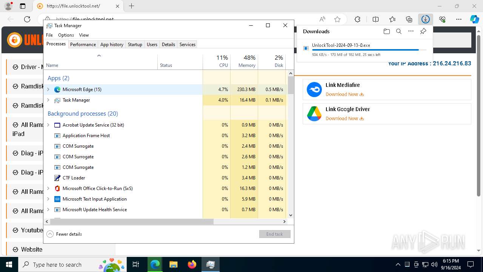
Task: Click the Microsoft Text Input Application icon
Action: (x=57, y=199)
